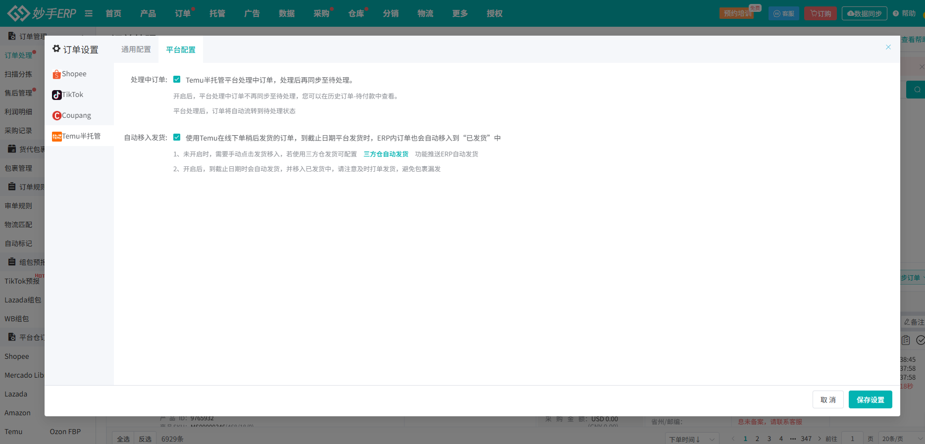Open 扫描分拣 in the sidebar
The image size is (925, 444).
(18, 74)
